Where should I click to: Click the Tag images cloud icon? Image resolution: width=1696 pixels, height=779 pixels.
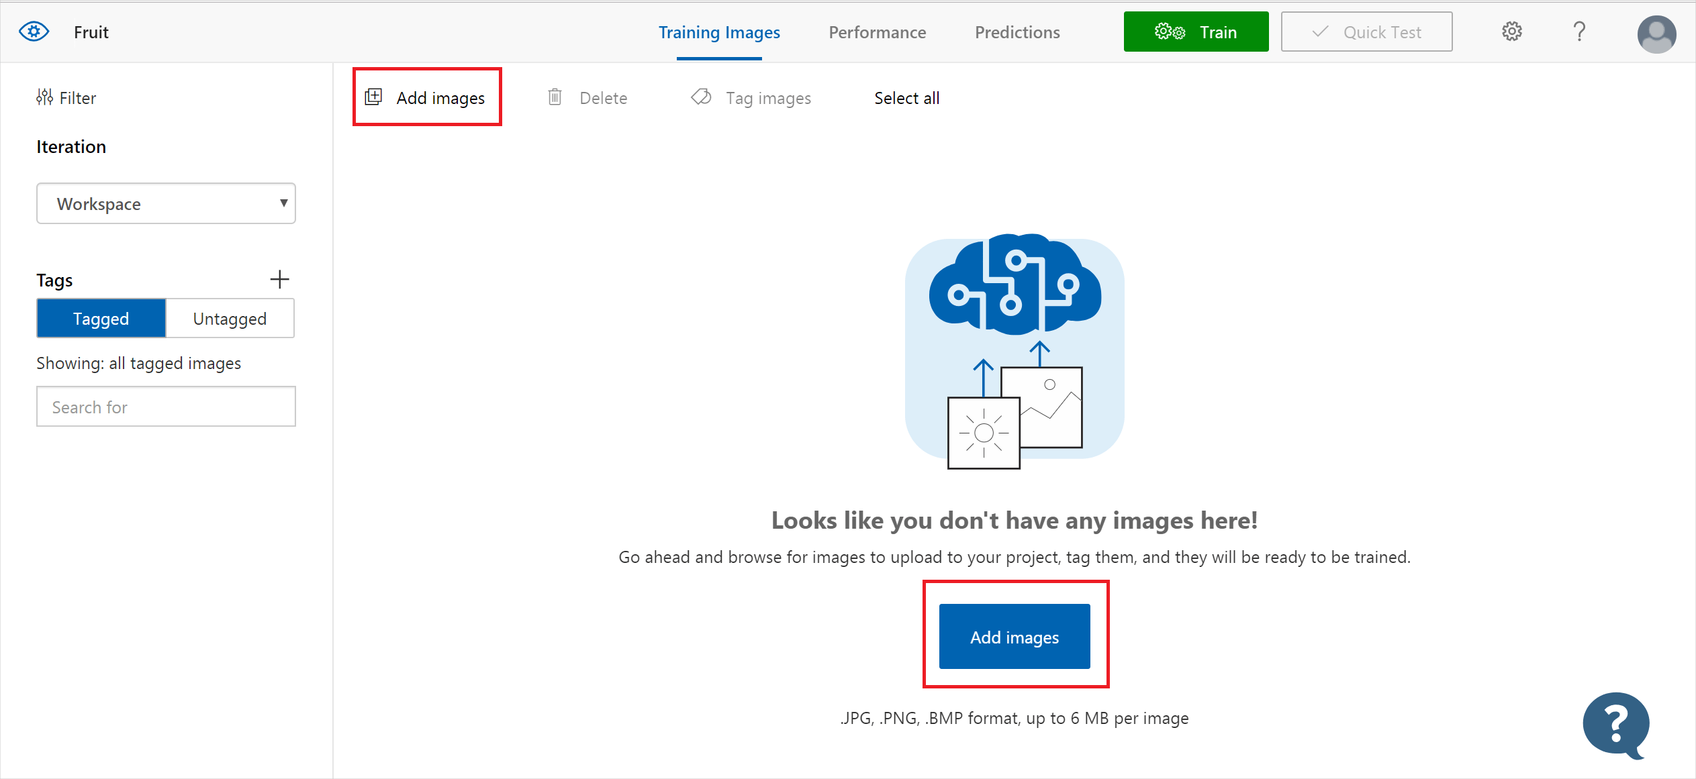click(x=701, y=99)
